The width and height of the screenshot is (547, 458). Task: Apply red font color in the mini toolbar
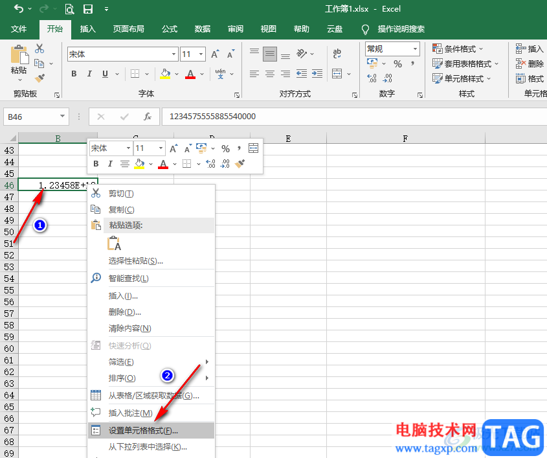click(x=163, y=164)
